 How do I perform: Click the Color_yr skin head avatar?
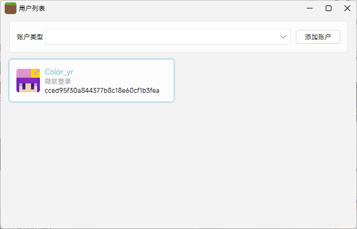[28, 81]
